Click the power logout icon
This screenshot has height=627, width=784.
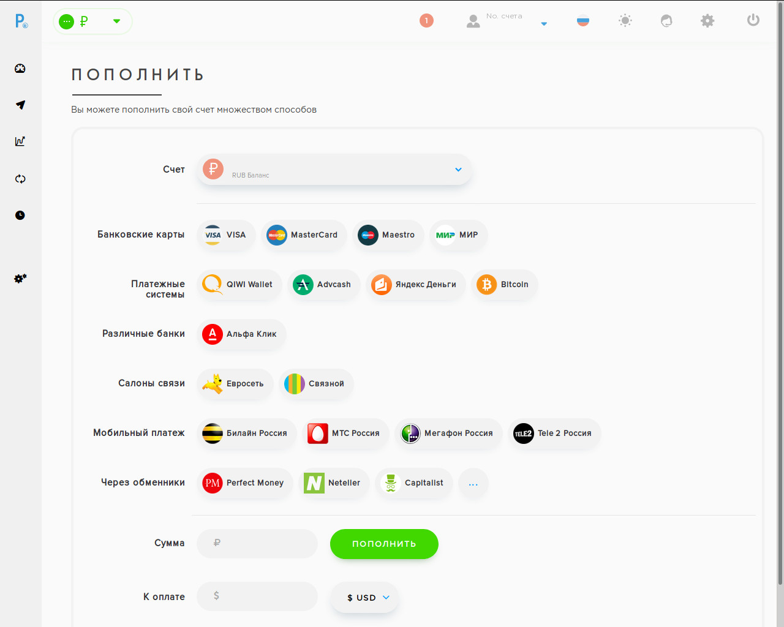(x=753, y=20)
